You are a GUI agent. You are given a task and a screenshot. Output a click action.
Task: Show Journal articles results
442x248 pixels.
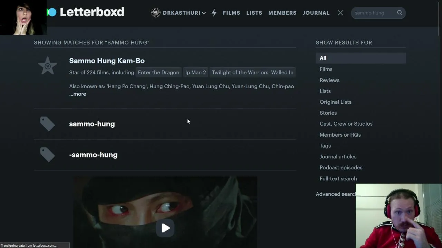click(338, 157)
